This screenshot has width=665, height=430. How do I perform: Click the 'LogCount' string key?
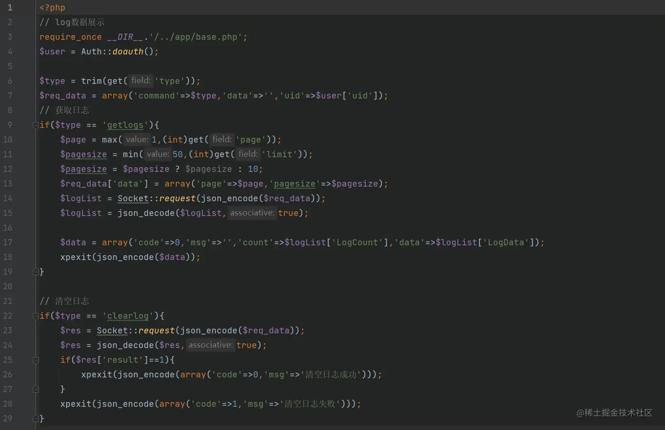(357, 242)
